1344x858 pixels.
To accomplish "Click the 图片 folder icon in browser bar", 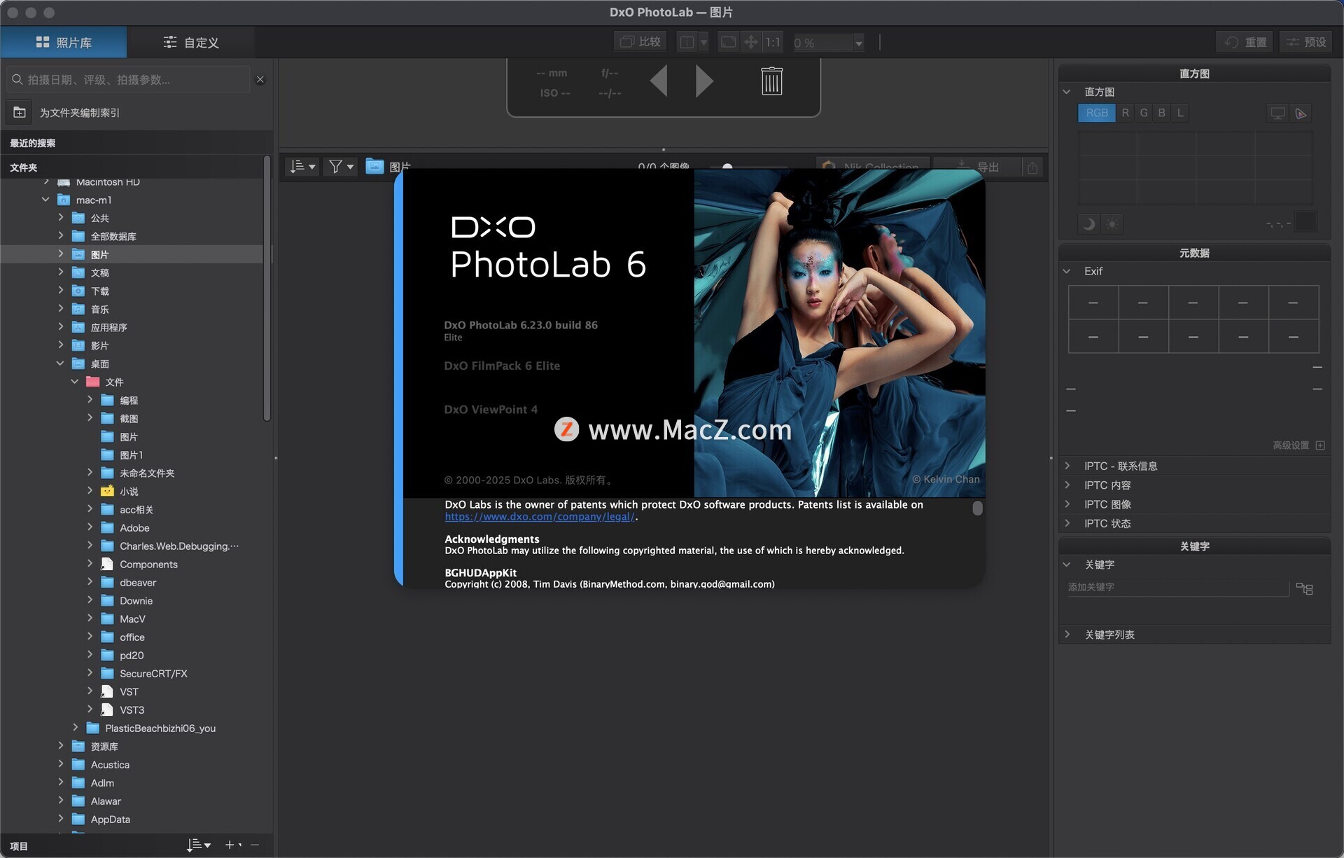I will click(374, 167).
